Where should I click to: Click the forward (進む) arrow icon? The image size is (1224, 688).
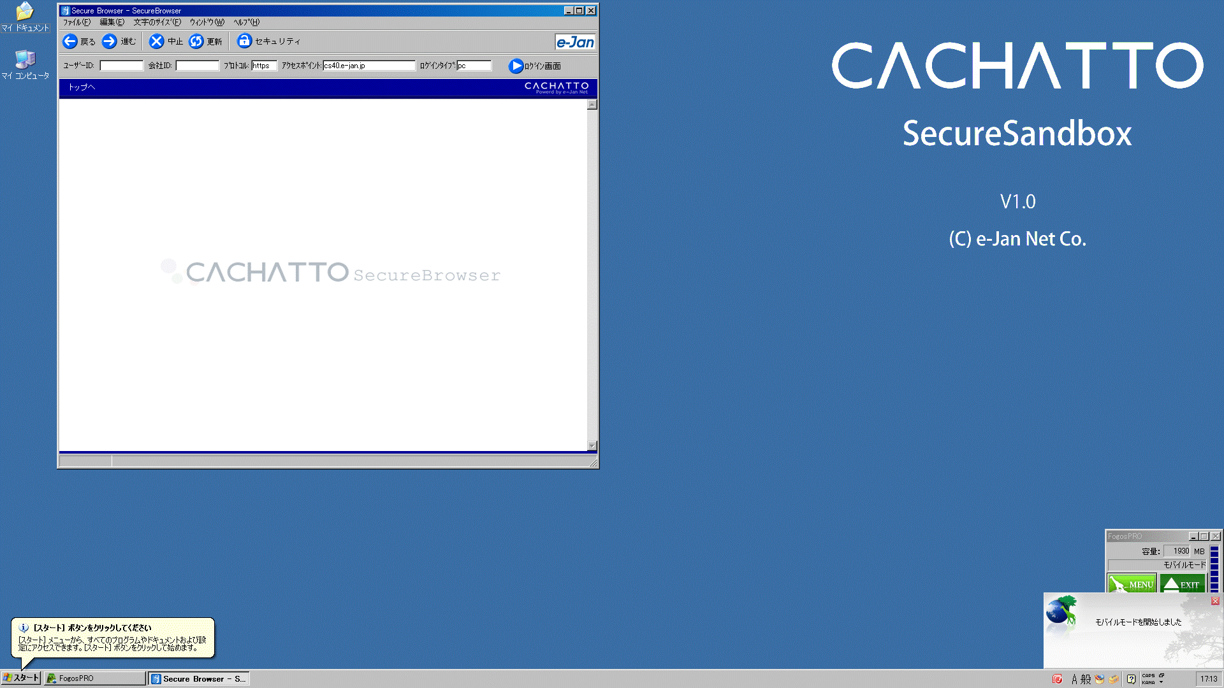[x=110, y=41]
